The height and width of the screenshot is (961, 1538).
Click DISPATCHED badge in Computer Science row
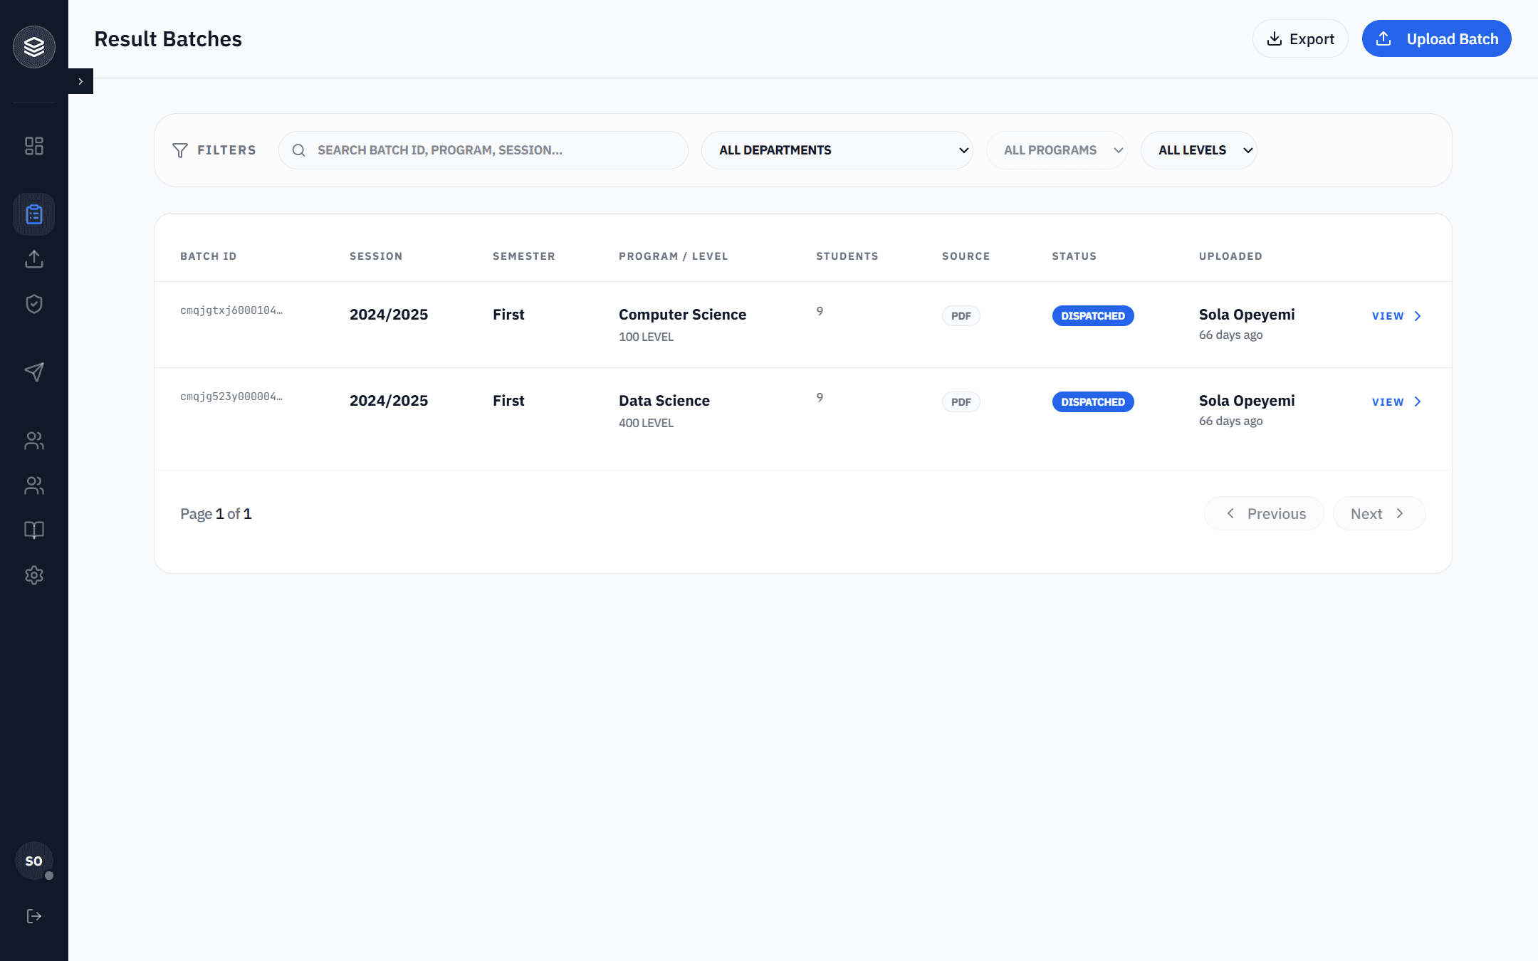tap(1093, 316)
